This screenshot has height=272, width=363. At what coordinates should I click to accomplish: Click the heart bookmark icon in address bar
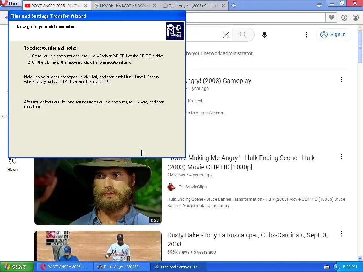pos(331,17)
